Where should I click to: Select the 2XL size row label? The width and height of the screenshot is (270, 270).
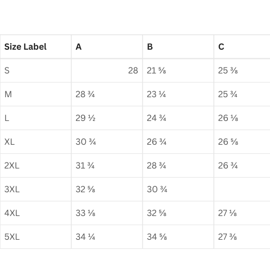pos(12,166)
